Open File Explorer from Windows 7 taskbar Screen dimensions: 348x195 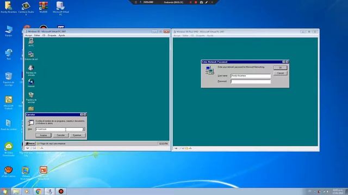click(x=16, y=191)
